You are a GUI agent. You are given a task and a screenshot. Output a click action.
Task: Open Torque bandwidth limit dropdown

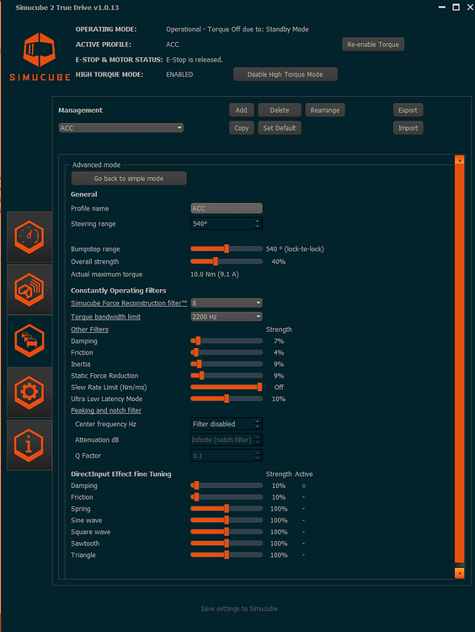(x=227, y=316)
